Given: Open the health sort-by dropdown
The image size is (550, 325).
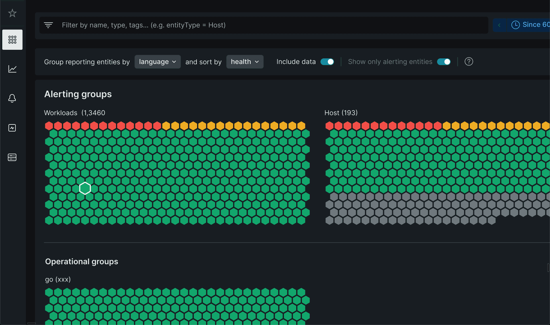Looking at the screenshot, I should coord(245,62).
